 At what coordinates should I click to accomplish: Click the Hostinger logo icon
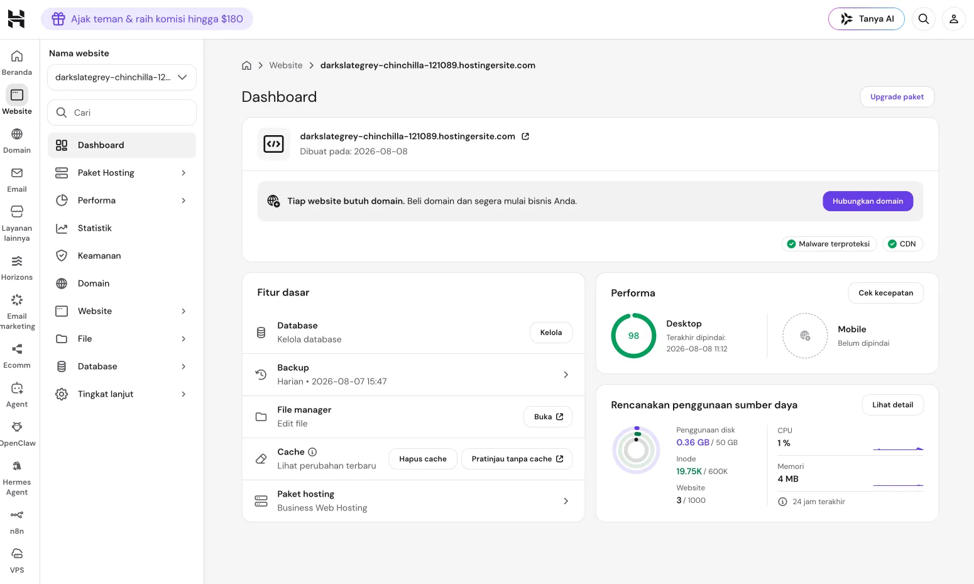tap(16, 19)
